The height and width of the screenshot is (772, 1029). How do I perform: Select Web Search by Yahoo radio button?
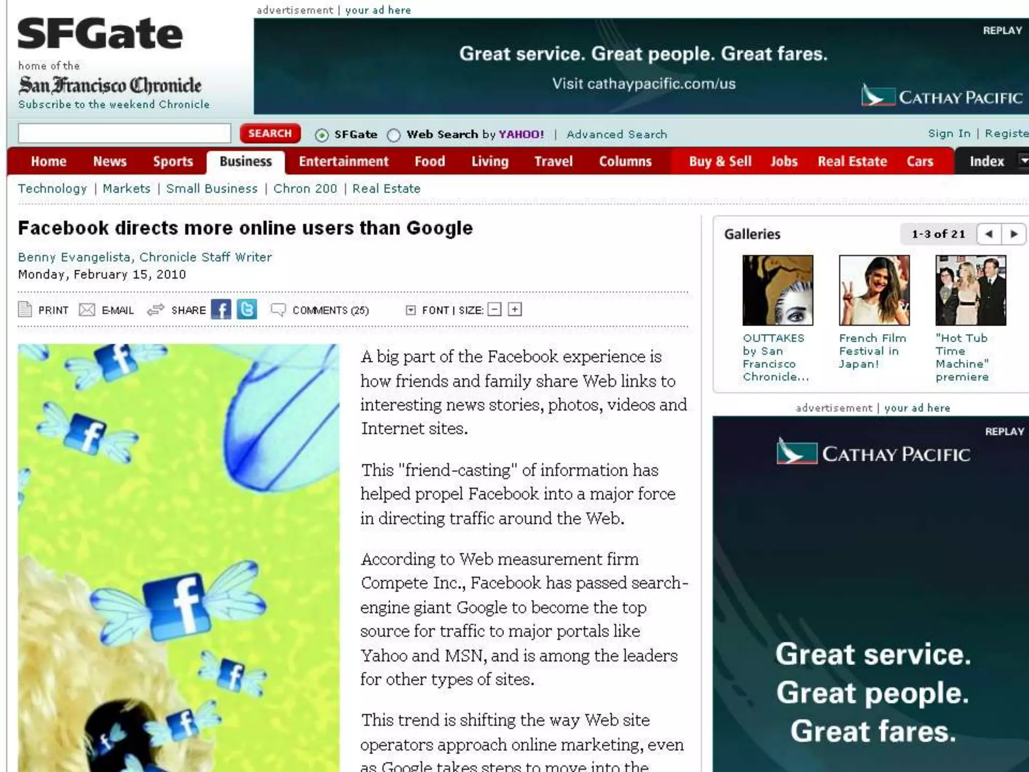(394, 135)
